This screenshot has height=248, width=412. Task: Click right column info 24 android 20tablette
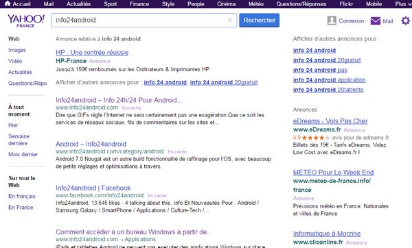(x=328, y=90)
